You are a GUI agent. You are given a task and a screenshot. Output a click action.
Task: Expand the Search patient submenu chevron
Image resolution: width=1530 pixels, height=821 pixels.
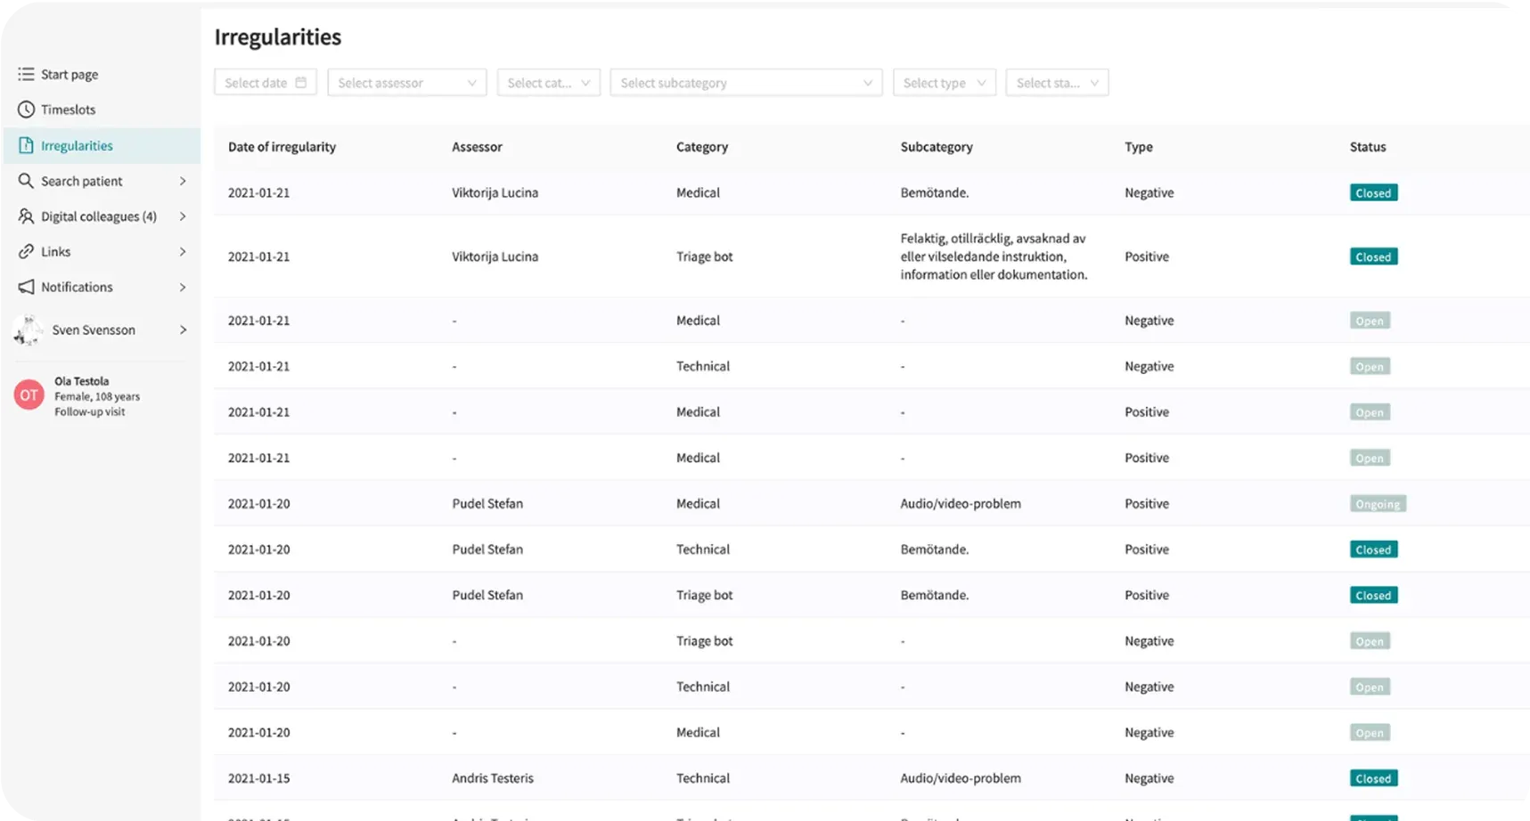click(183, 181)
